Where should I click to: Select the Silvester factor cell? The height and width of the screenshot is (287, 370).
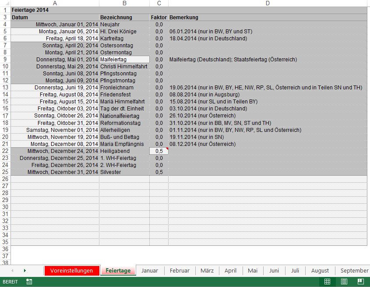pos(159,172)
